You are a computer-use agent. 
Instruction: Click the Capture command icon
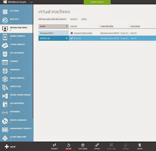[x=126, y=145]
